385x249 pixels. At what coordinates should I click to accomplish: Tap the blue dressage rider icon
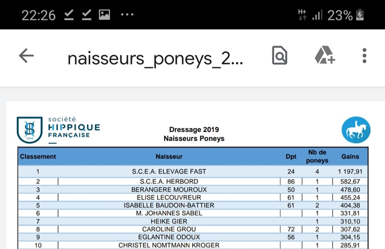[356, 131]
